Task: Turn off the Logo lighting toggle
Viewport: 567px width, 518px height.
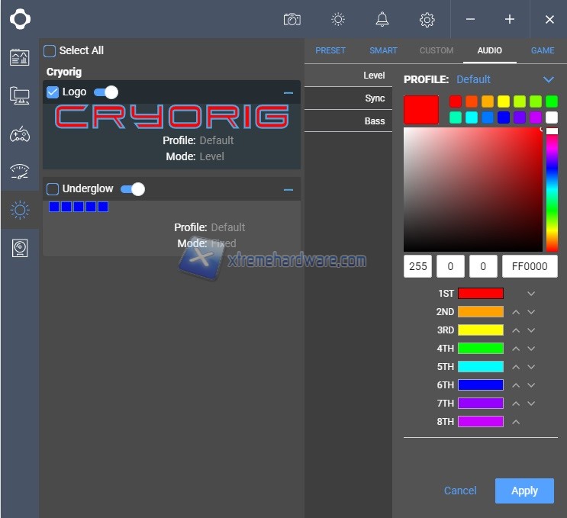Action: 106,92
